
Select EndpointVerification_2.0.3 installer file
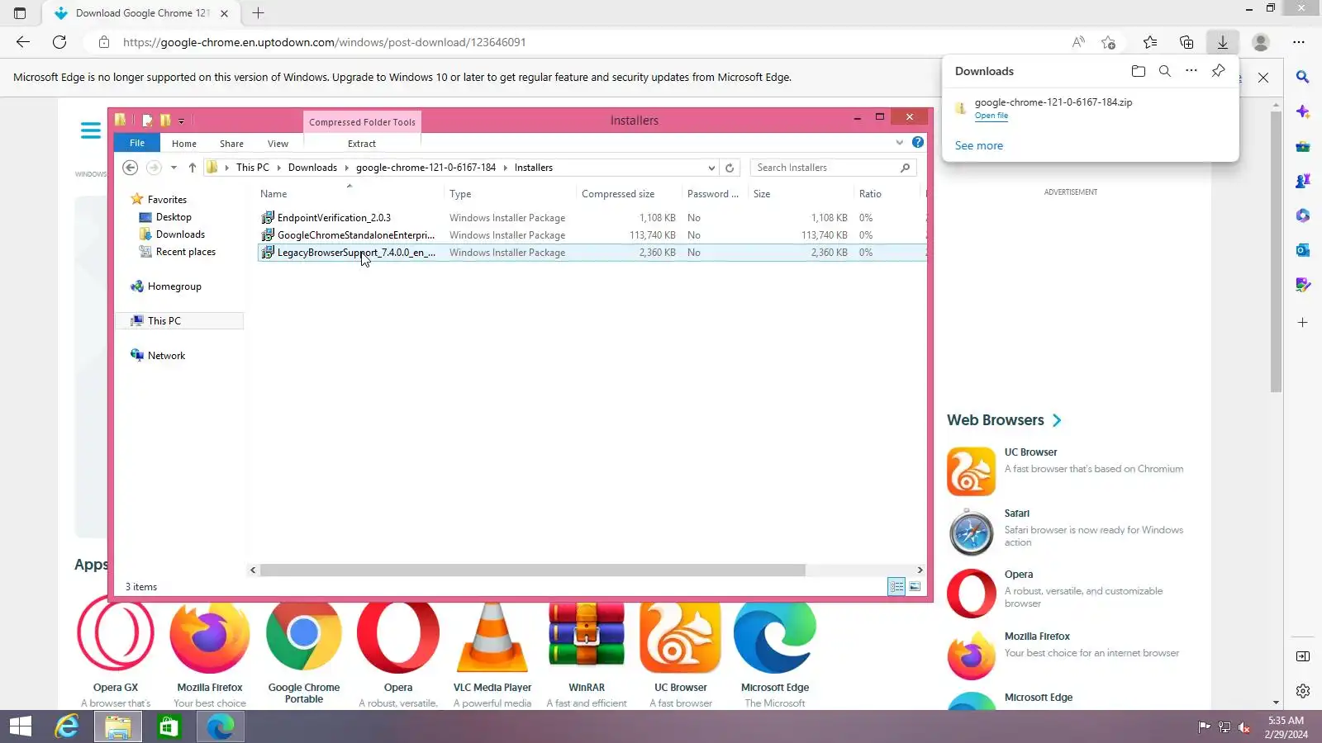click(334, 218)
